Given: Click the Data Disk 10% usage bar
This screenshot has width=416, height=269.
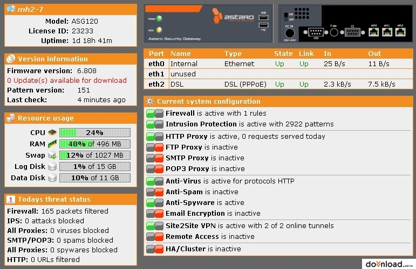Looking at the screenshot, I should (x=95, y=178).
